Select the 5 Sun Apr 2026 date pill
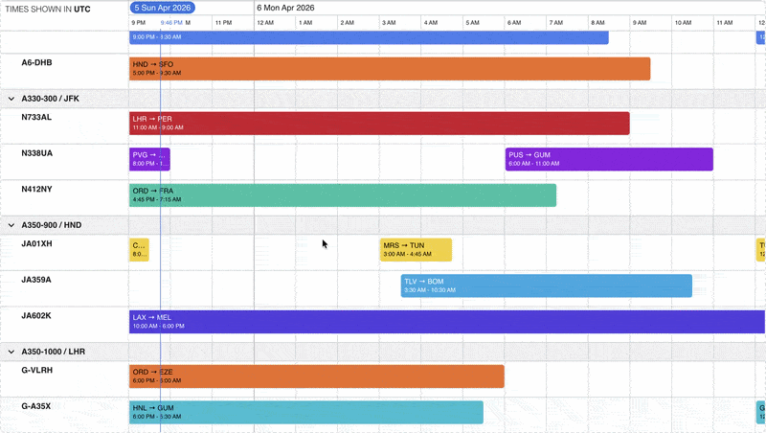766x433 pixels. 163,8
